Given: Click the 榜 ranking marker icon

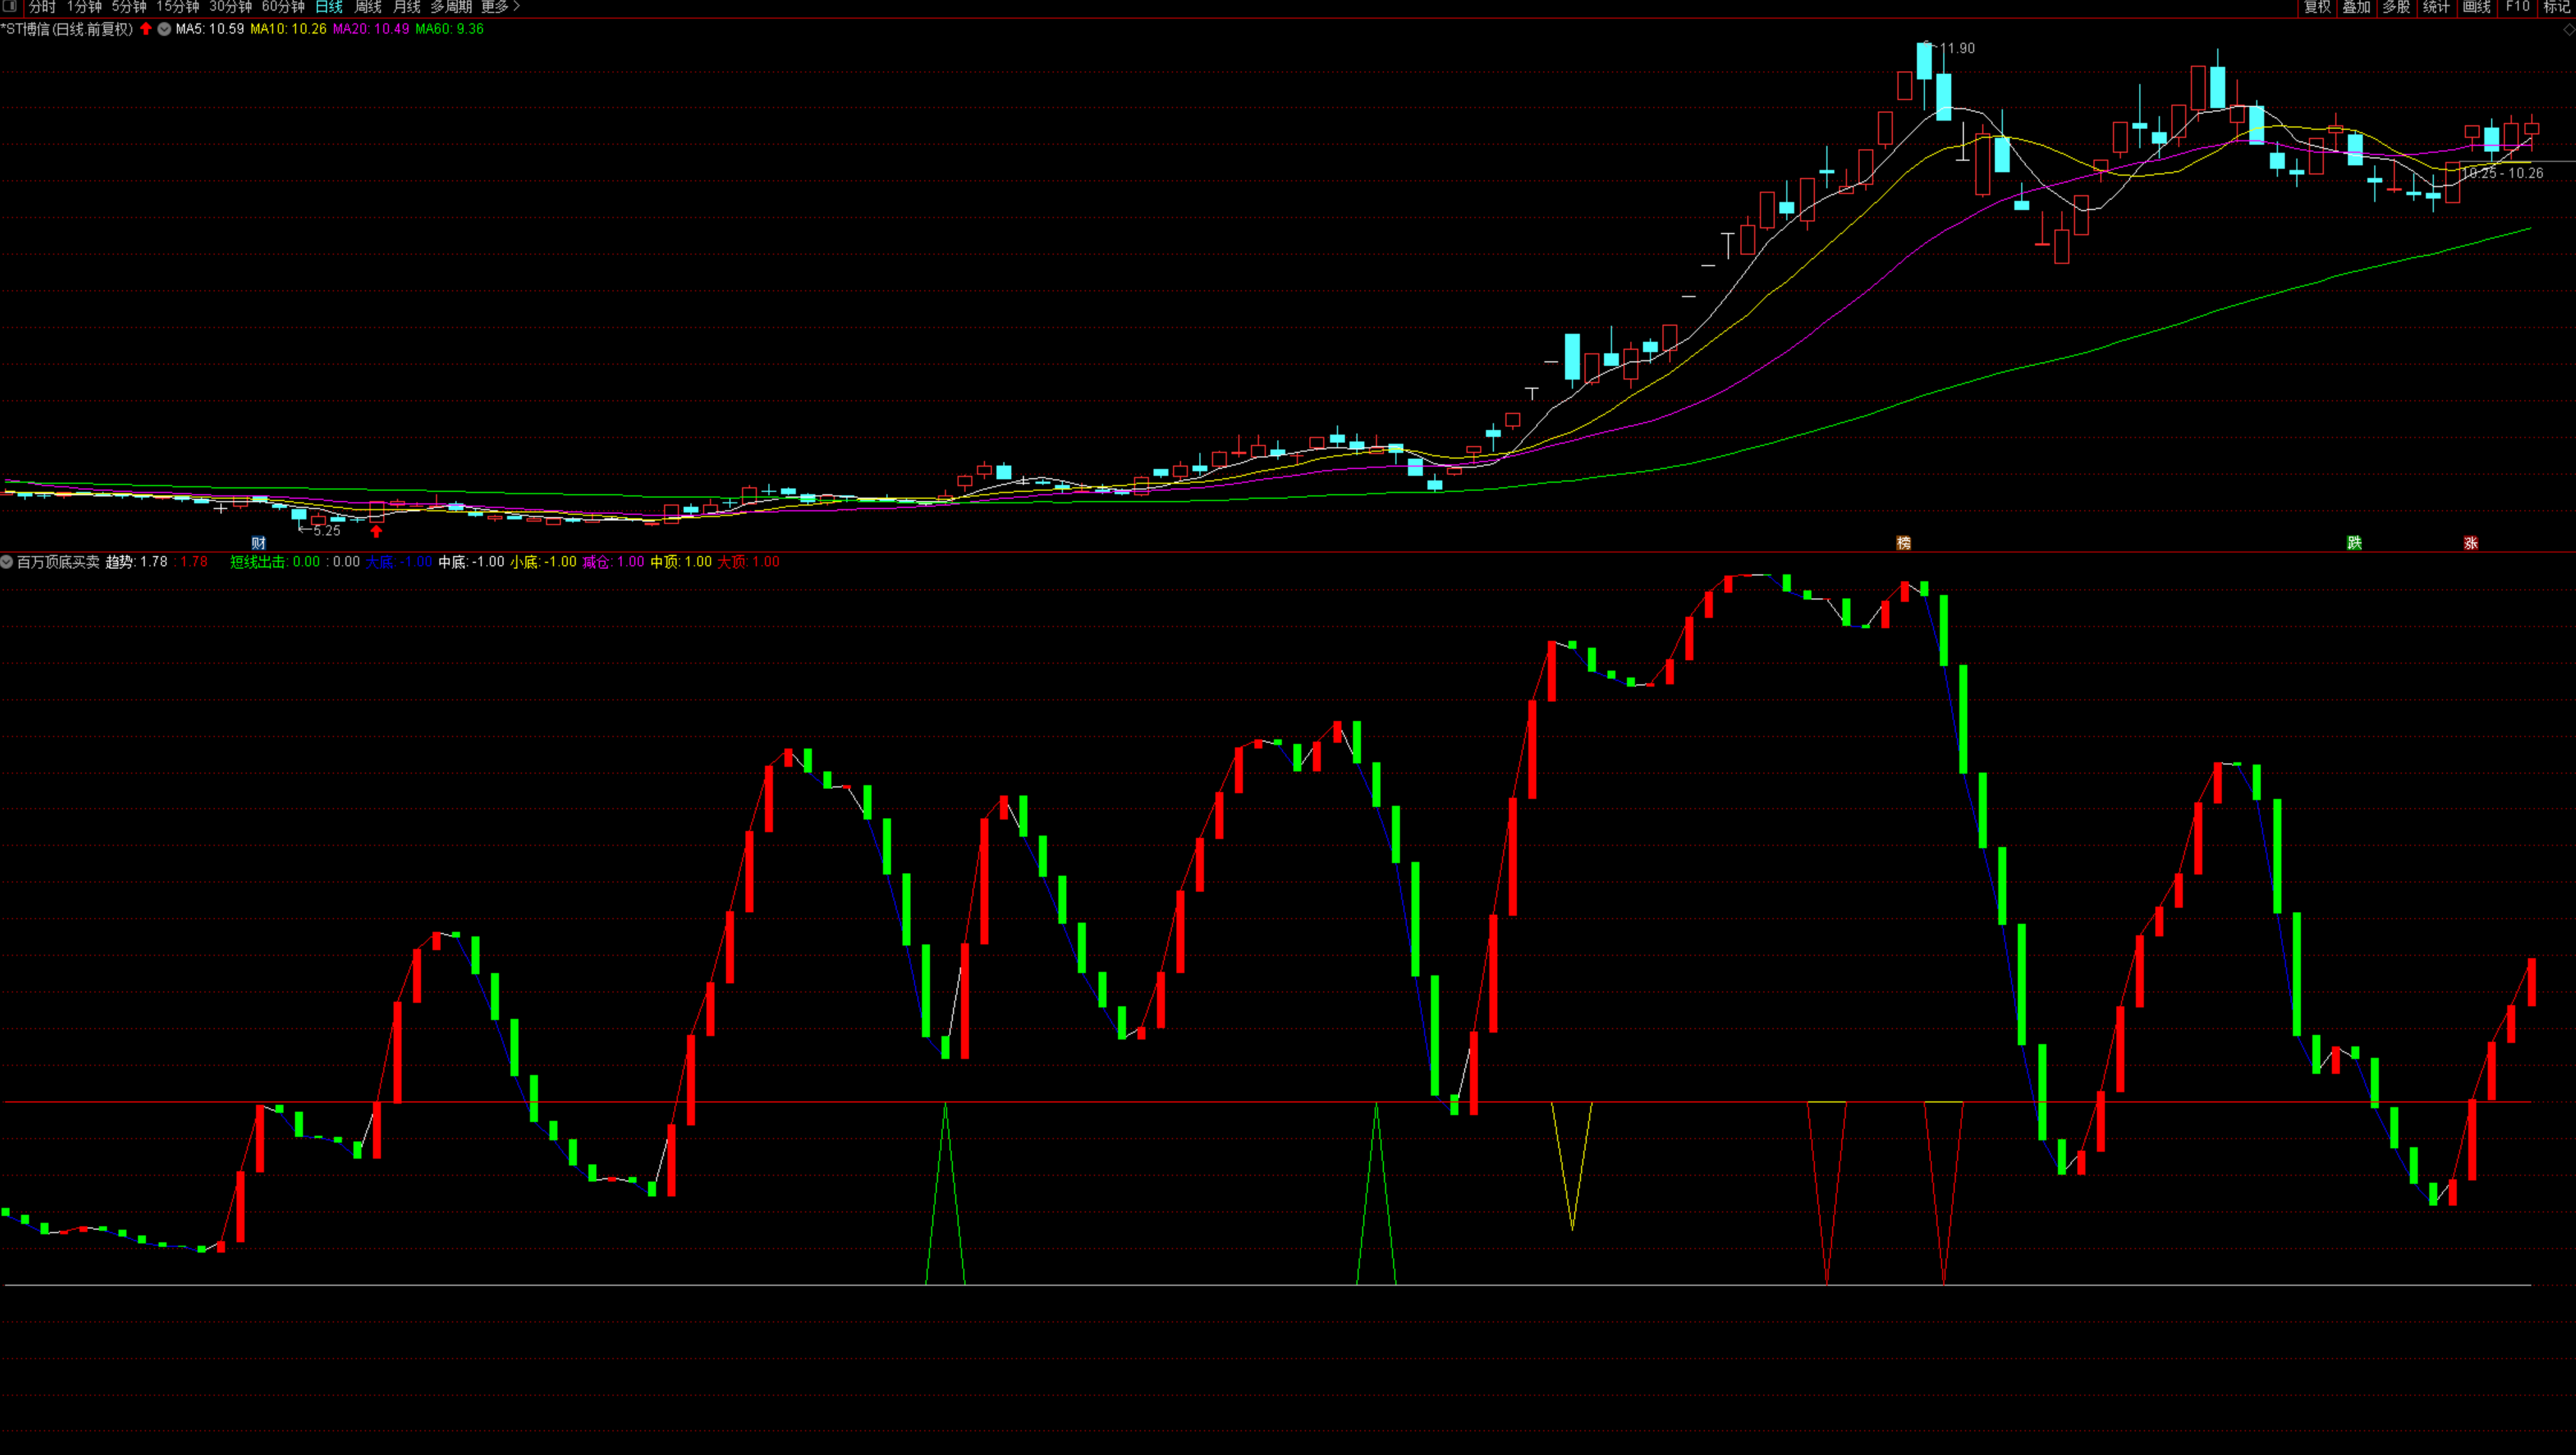Looking at the screenshot, I should pyautogui.click(x=1904, y=542).
